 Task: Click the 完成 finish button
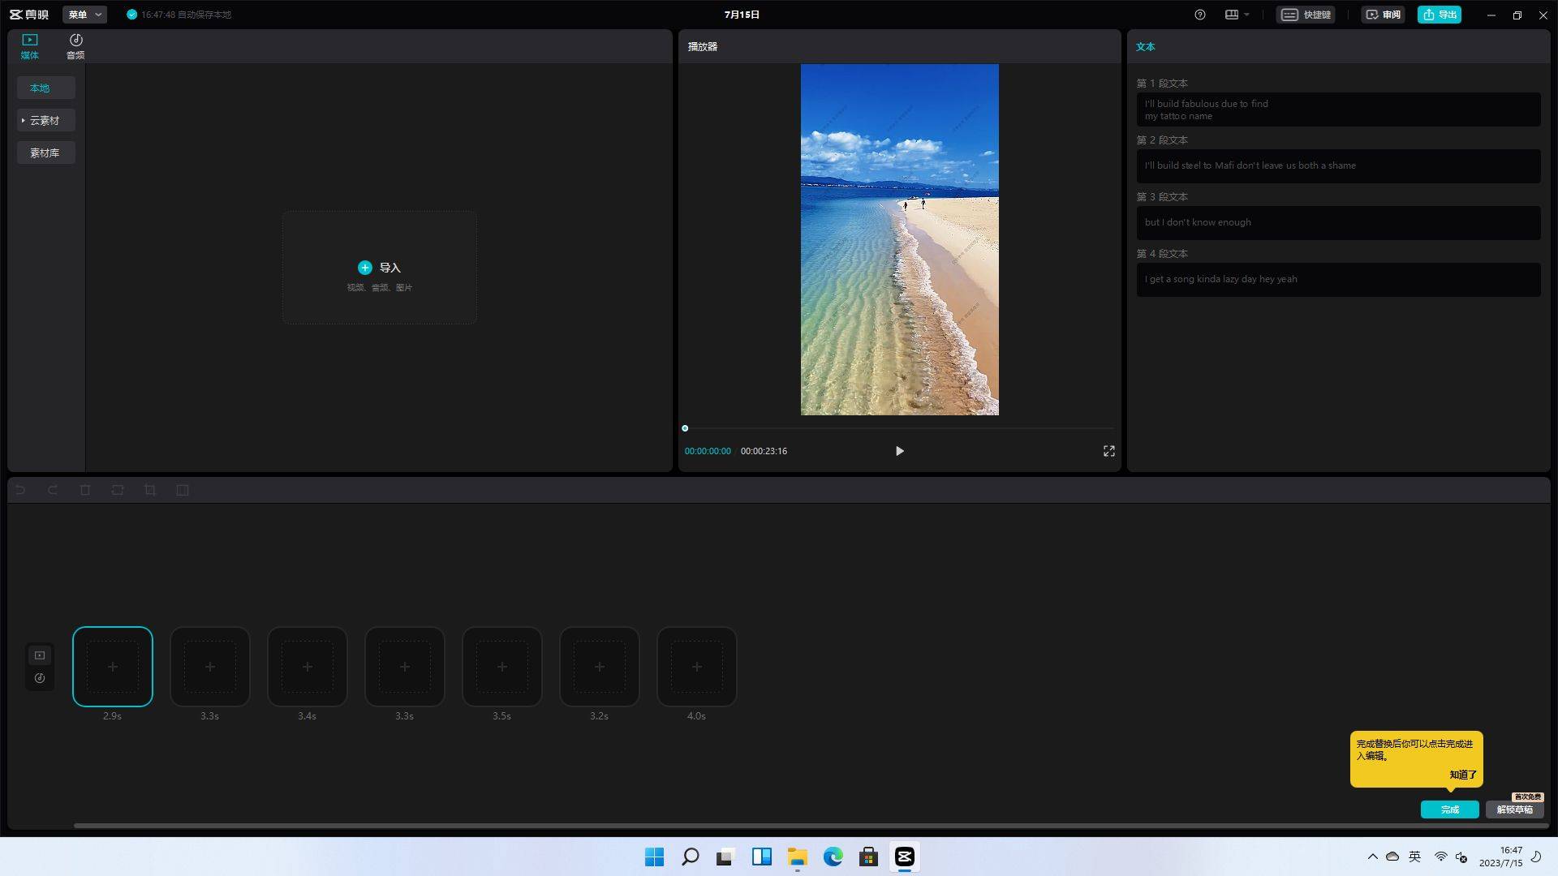tap(1449, 809)
